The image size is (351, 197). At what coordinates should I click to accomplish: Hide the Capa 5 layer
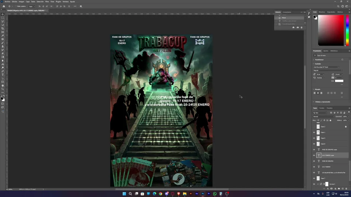tap(314, 138)
